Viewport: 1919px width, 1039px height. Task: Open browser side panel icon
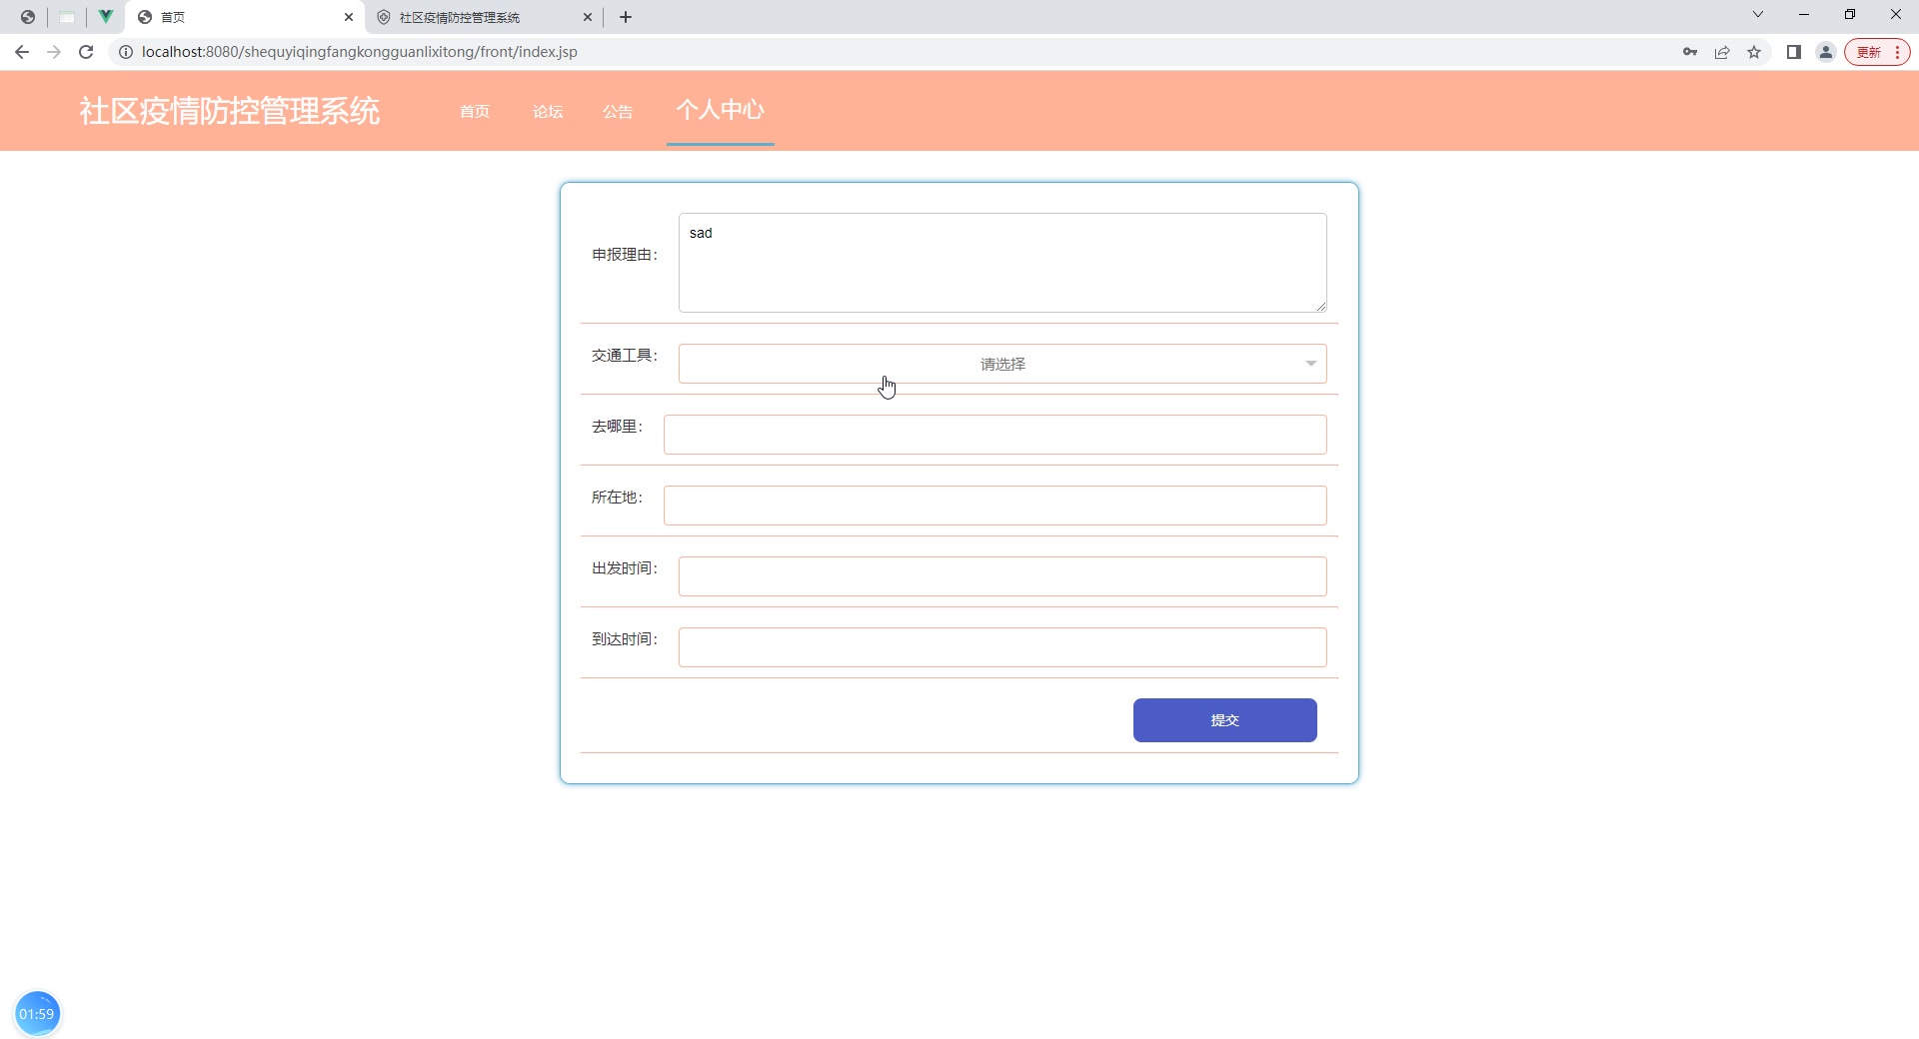click(x=1794, y=52)
